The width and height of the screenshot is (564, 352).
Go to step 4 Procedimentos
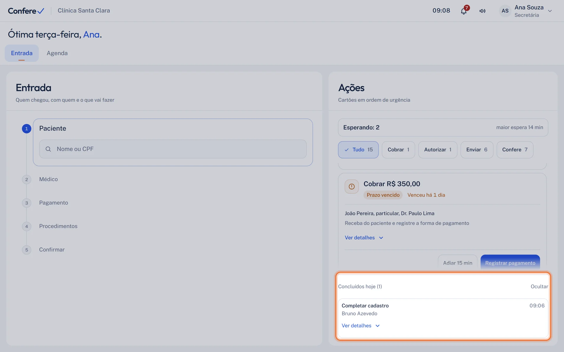point(58,226)
